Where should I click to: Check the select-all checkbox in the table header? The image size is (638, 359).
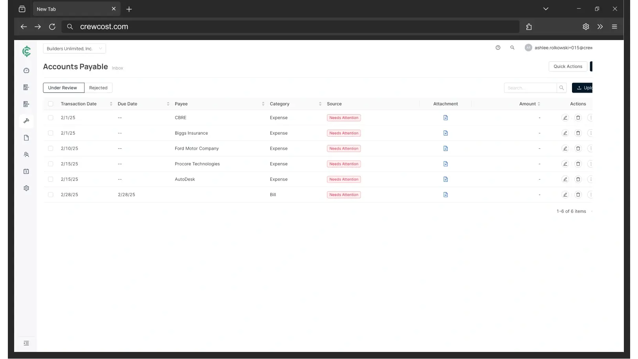[x=50, y=103]
